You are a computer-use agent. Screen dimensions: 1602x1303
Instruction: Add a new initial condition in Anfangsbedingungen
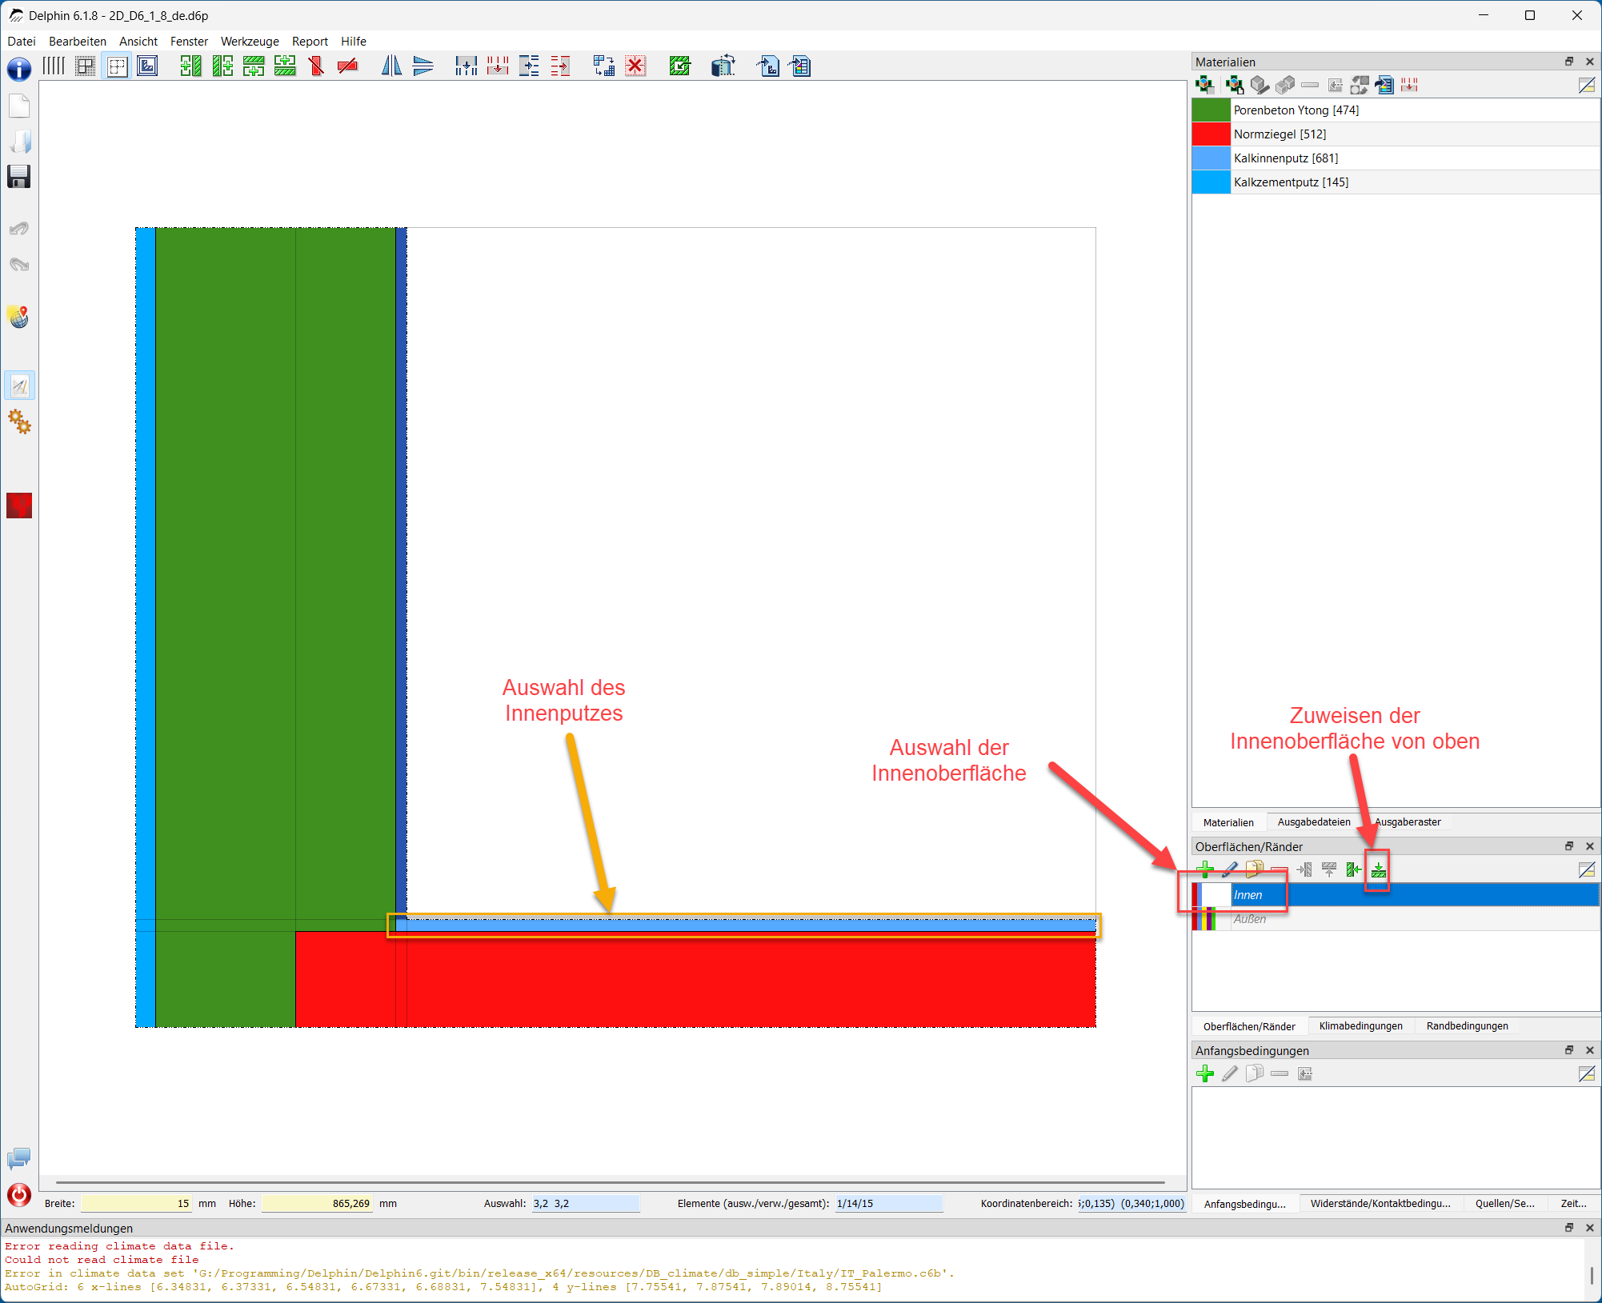point(1204,1073)
